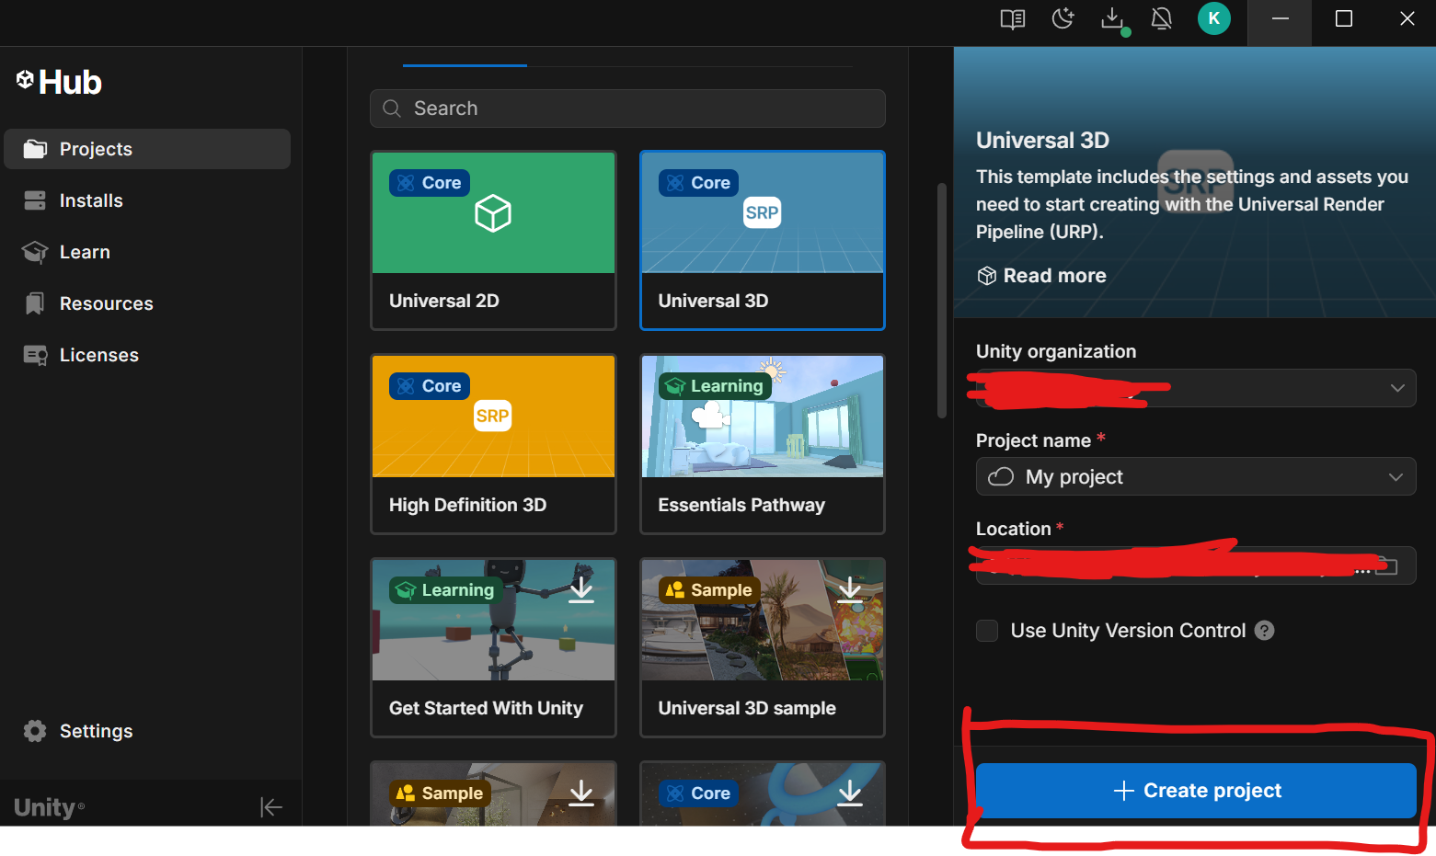Click Core badge on Universal 3D card

699,183
